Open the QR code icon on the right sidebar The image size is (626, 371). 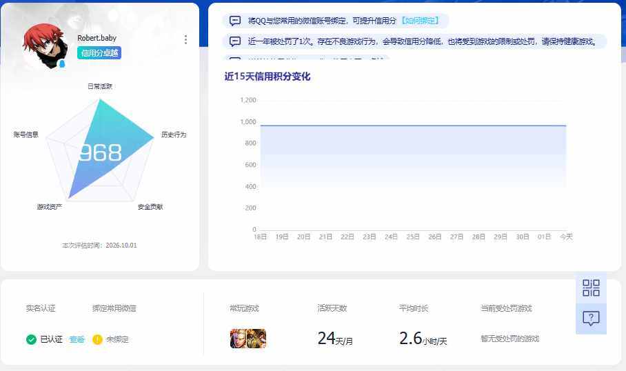(591, 288)
